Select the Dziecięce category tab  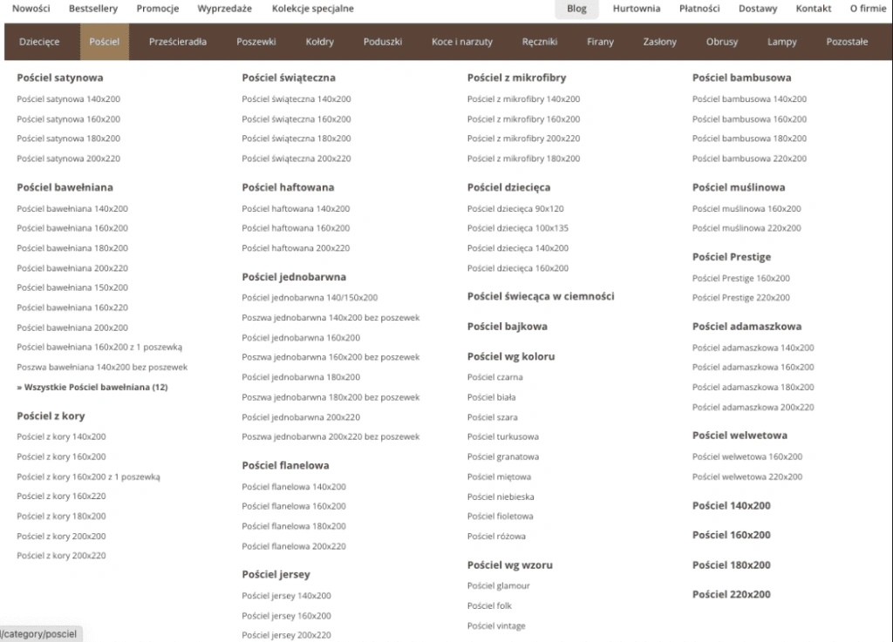pyautogui.click(x=39, y=41)
